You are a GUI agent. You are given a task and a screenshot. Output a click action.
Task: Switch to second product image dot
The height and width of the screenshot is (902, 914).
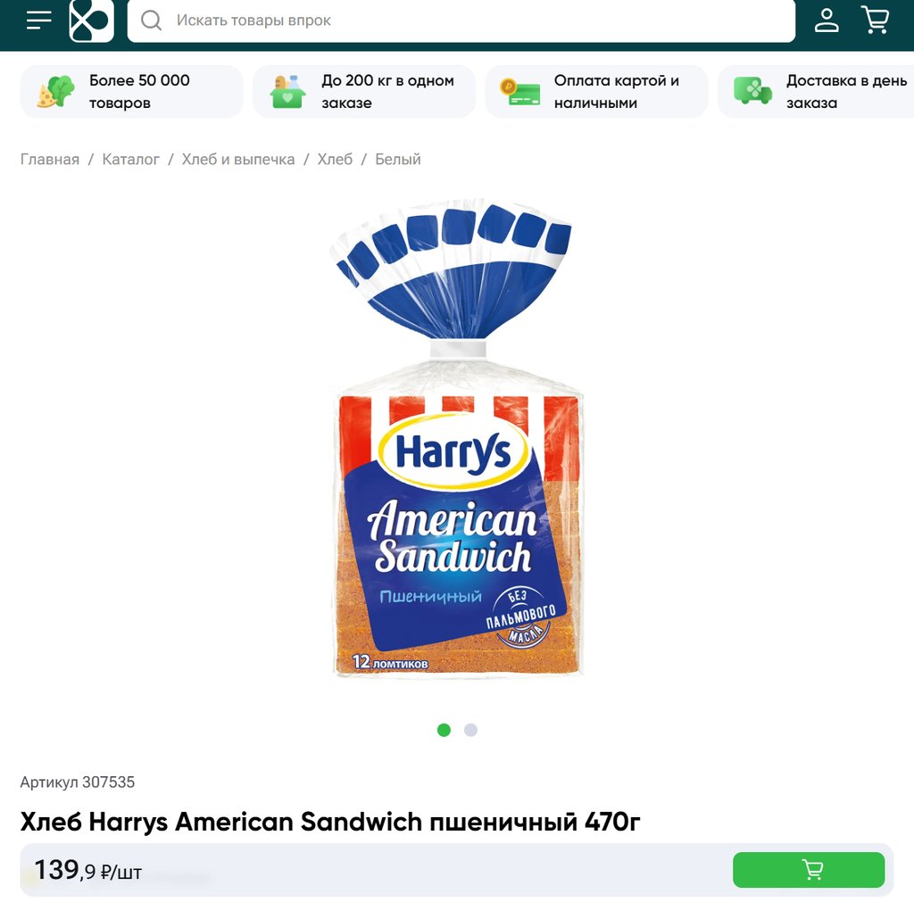(470, 730)
